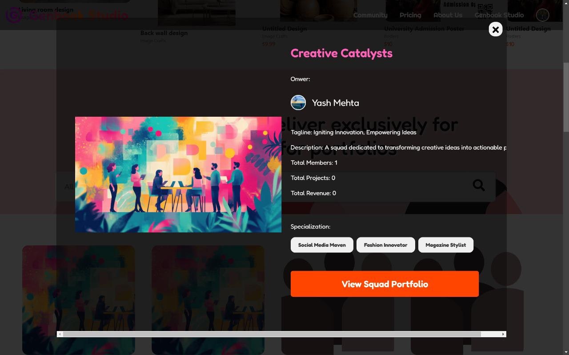Select the Magazine Stylist specialization chip
The height and width of the screenshot is (355, 569).
tap(445, 245)
